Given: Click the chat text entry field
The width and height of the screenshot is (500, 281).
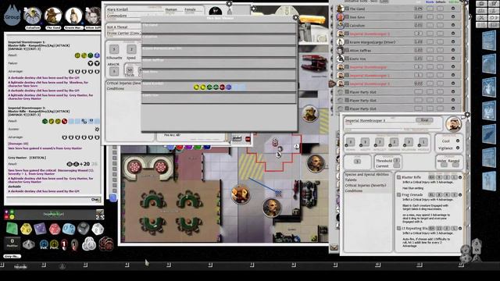Looking at the screenshot, I should coord(48,200).
